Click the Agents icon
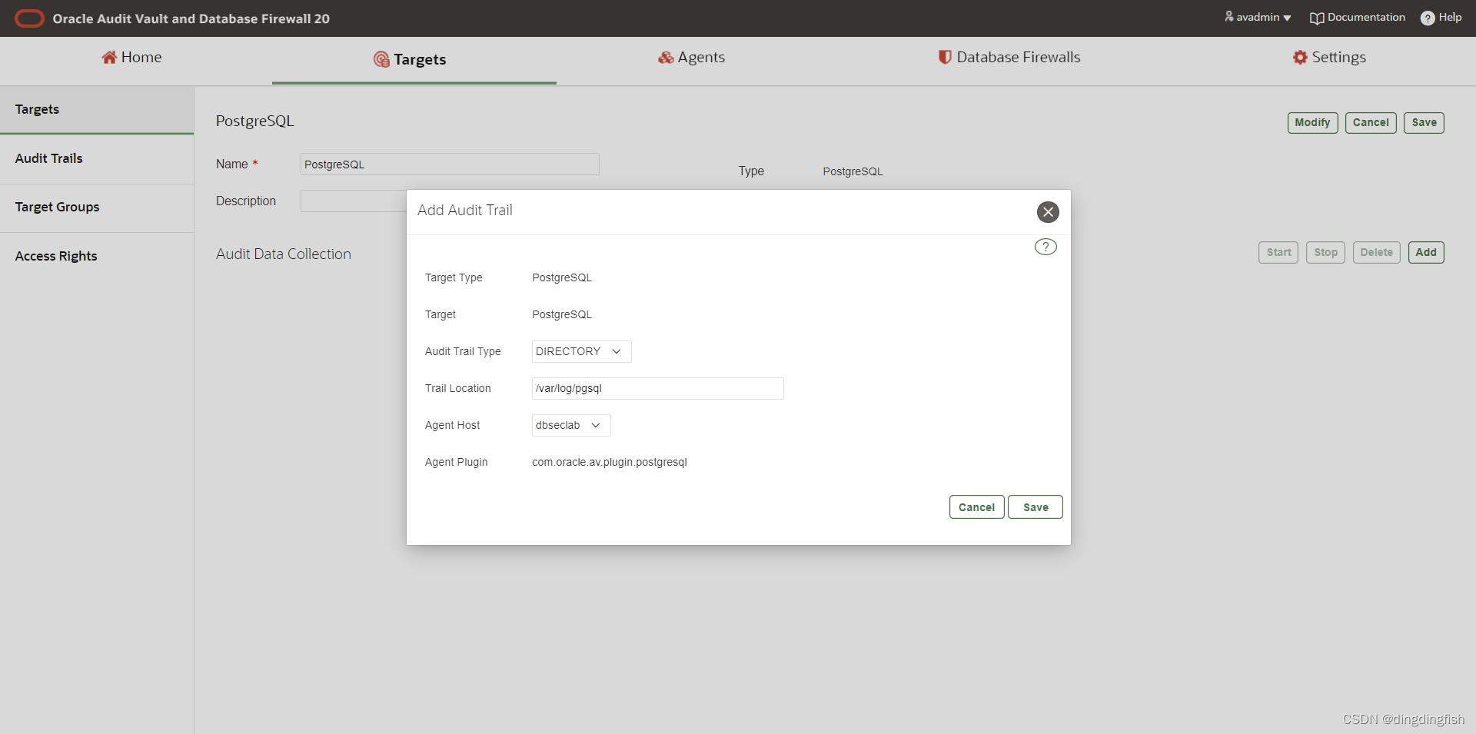The width and height of the screenshot is (1476, 734). [x=666, y=58]
